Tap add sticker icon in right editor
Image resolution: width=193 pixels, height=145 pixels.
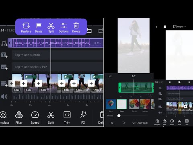pyautogui.click(x=160, y=99)
